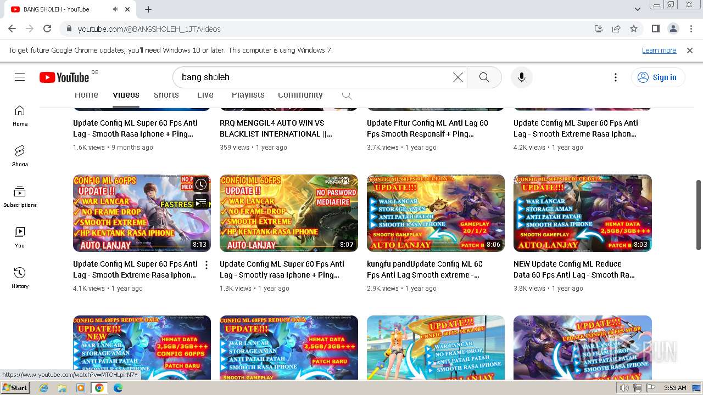Mute the tab audio icon

(x=116, y=9)
